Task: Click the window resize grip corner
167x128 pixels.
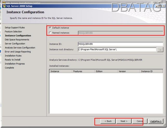Action: tap(165, 125)
